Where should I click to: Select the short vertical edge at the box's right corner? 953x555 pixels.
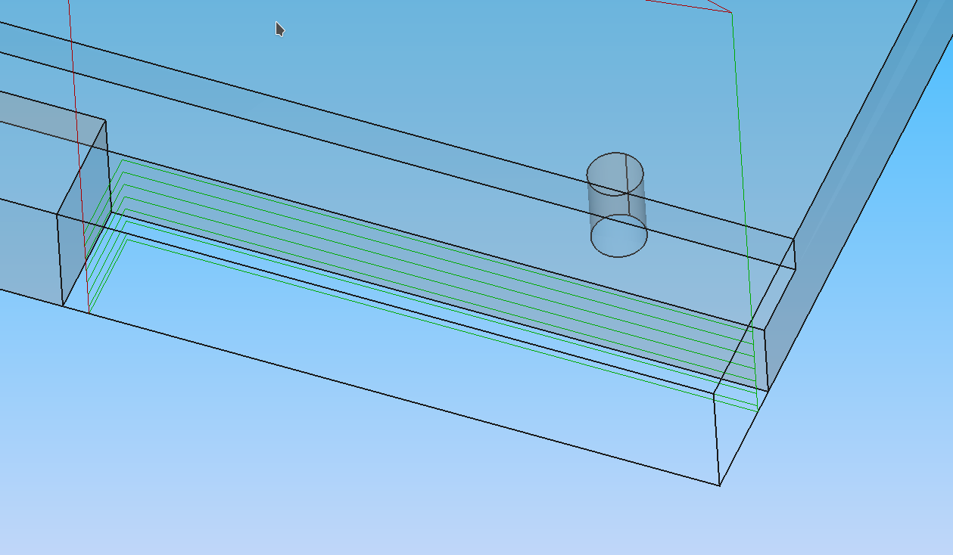pyautogui.click(x=716, y=439)
